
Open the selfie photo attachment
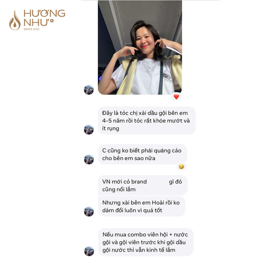[140, 47]
